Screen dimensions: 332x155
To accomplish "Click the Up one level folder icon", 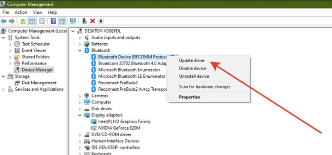I will [x=23, y=21].
